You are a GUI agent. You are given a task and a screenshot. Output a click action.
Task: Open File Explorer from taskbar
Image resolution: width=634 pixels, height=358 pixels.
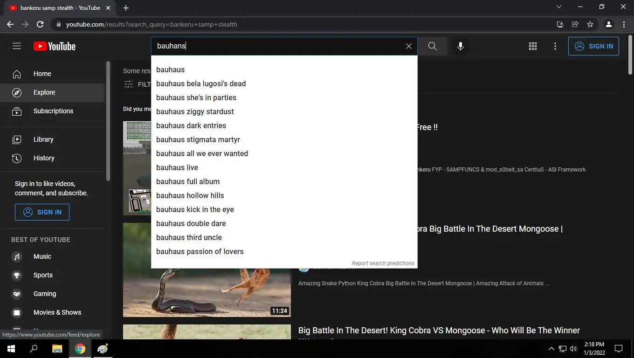click(57, 349)
